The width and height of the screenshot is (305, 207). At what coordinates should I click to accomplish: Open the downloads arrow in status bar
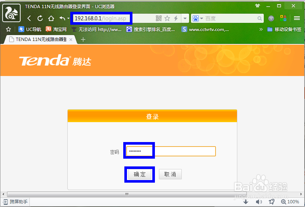click(246, 202)
